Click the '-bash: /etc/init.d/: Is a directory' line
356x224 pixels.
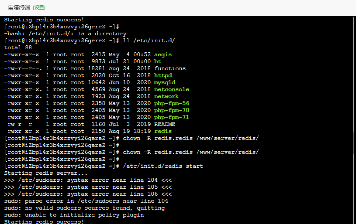point(65,34)
